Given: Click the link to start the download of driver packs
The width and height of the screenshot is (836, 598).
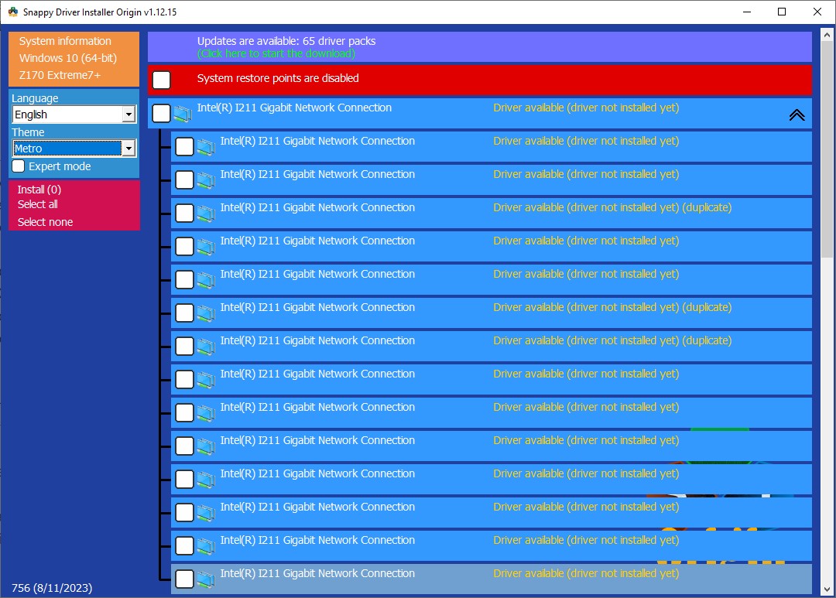Looking at the screenshot, I should [276, 54].
